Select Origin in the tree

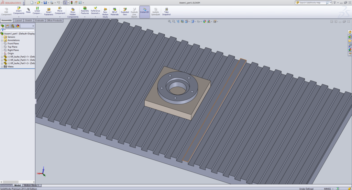11,54
